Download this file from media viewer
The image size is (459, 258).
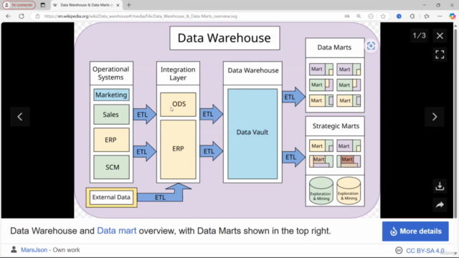440,186
